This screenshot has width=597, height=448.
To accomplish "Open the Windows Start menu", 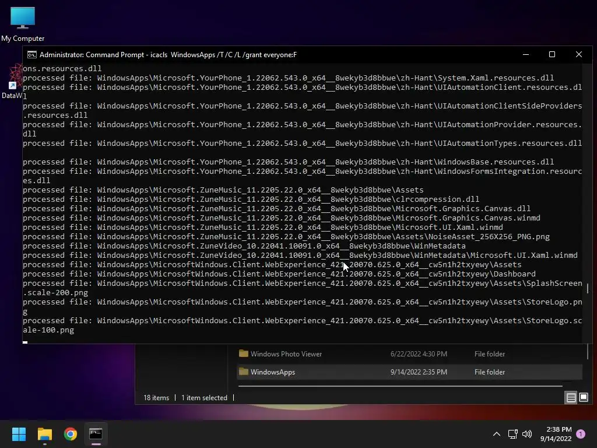I will click(19, 434).
